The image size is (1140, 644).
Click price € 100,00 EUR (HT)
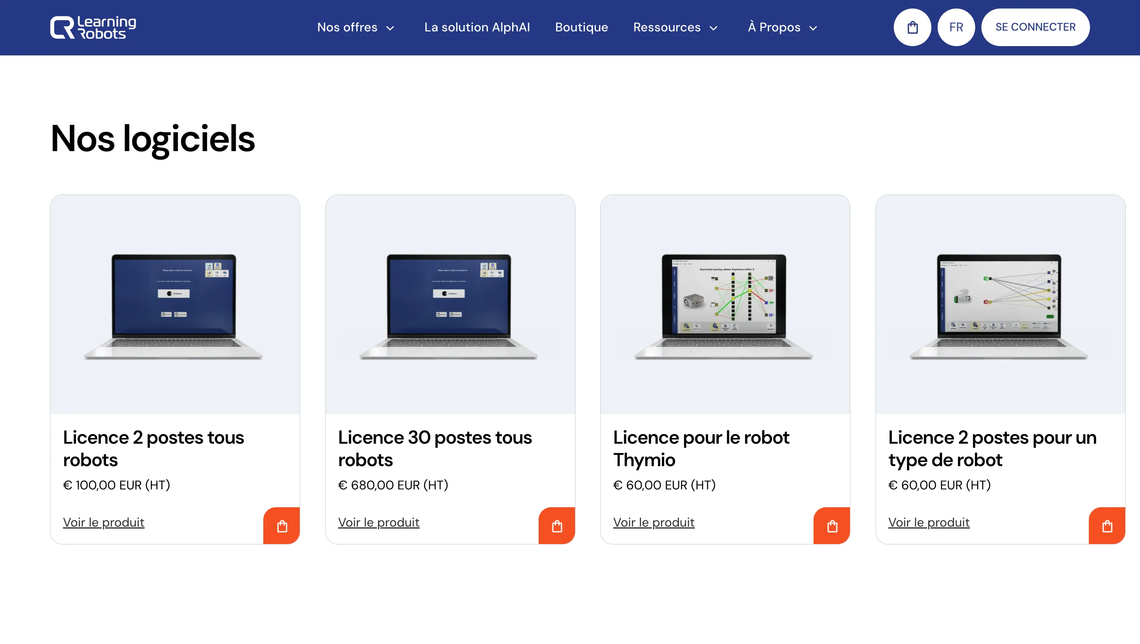(117, 485)
